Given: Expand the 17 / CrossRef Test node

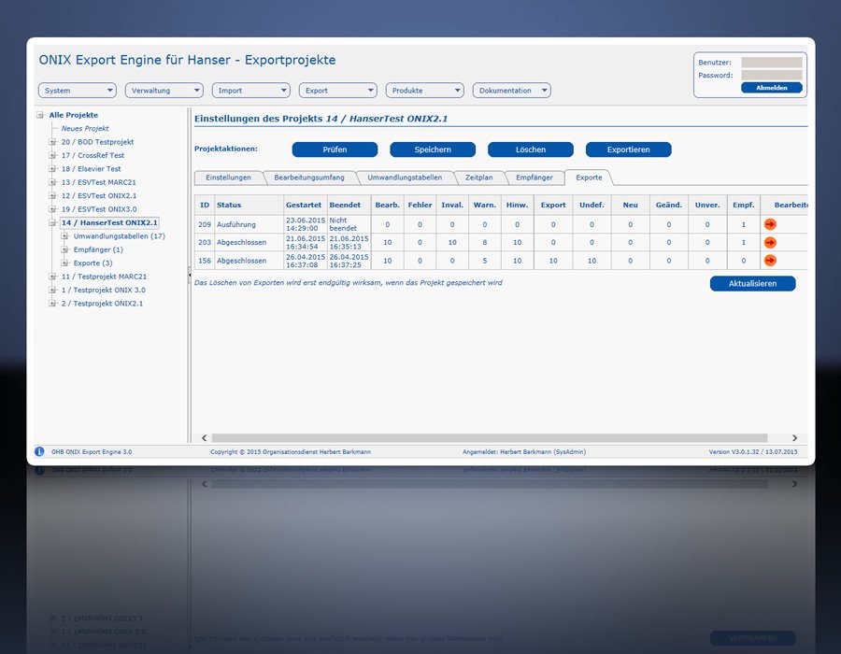Looking at the screenshot, I should coord(52,155).
